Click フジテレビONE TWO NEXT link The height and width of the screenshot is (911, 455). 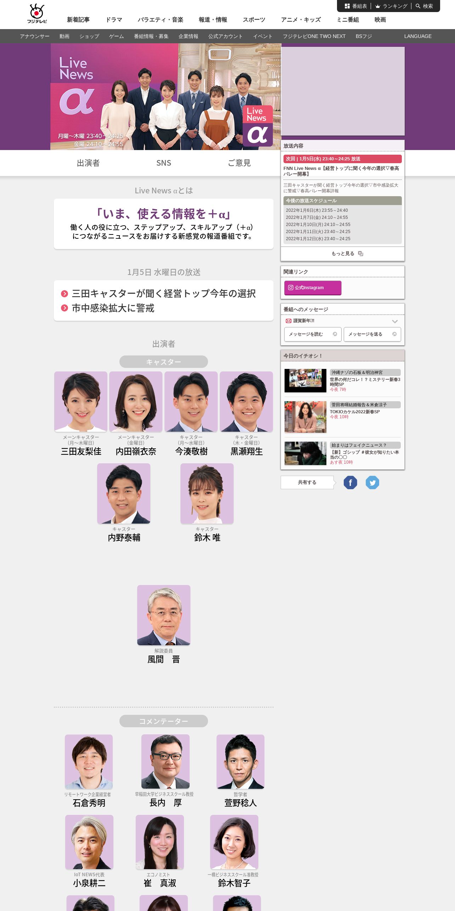coord(314,36)
